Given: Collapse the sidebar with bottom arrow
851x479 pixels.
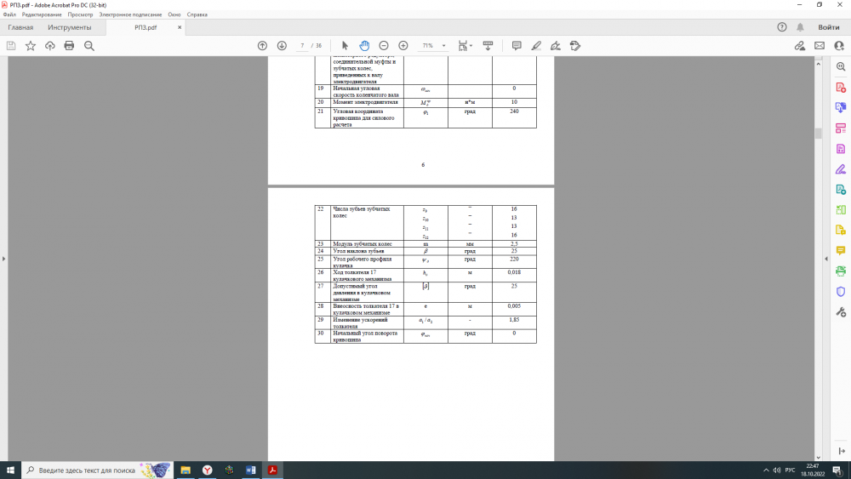Looking at the screenshot, I should 842,451.
